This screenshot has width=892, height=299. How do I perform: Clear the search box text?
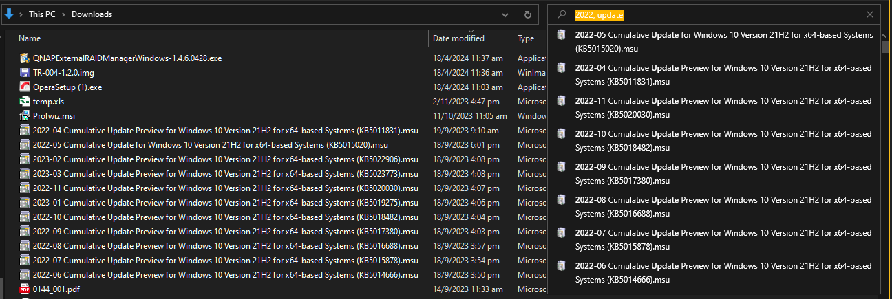click(870, 14)
